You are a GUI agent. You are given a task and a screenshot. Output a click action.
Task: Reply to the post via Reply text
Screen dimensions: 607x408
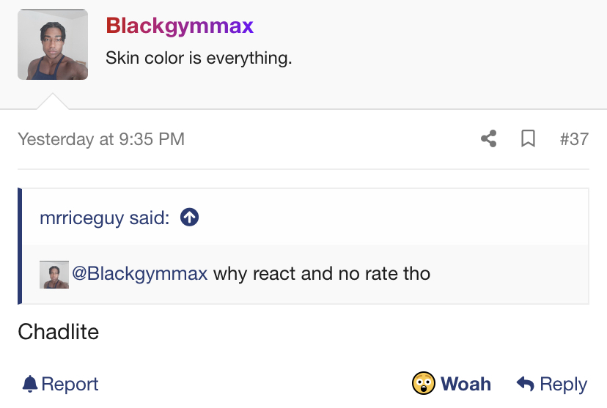[x=564, y=385]
